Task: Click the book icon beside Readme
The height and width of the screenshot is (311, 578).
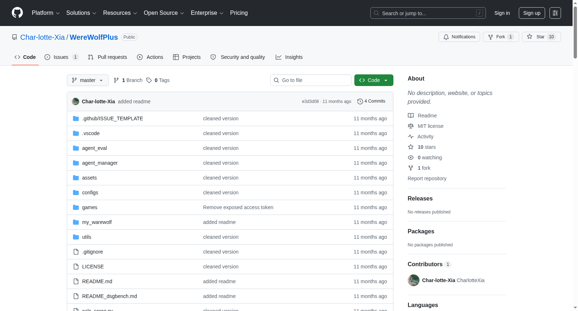Action: pyautogui.click(x=411, y=116)
